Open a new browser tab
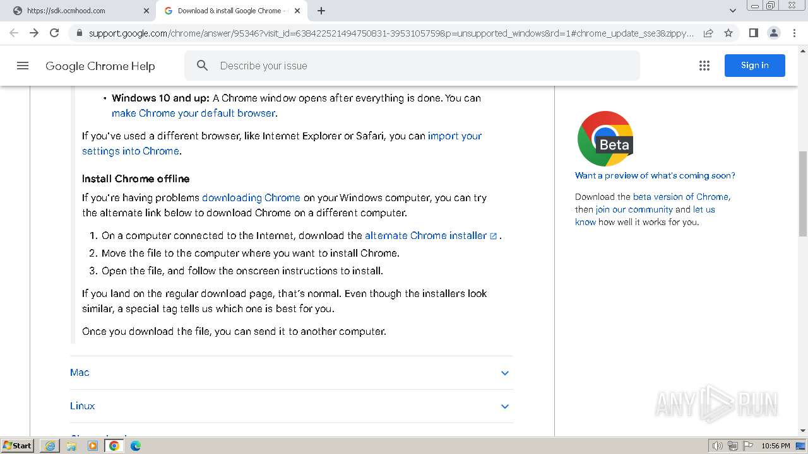 pos(321,11)
